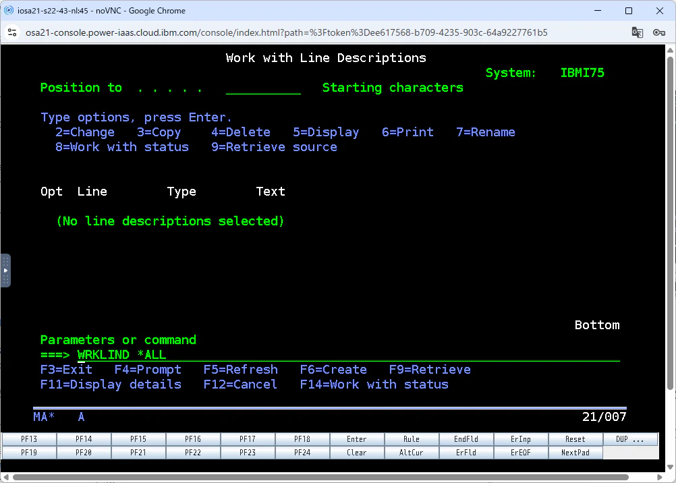
Task: Click the 9=Retrieve source option text
Action: [x=274, y=147]
